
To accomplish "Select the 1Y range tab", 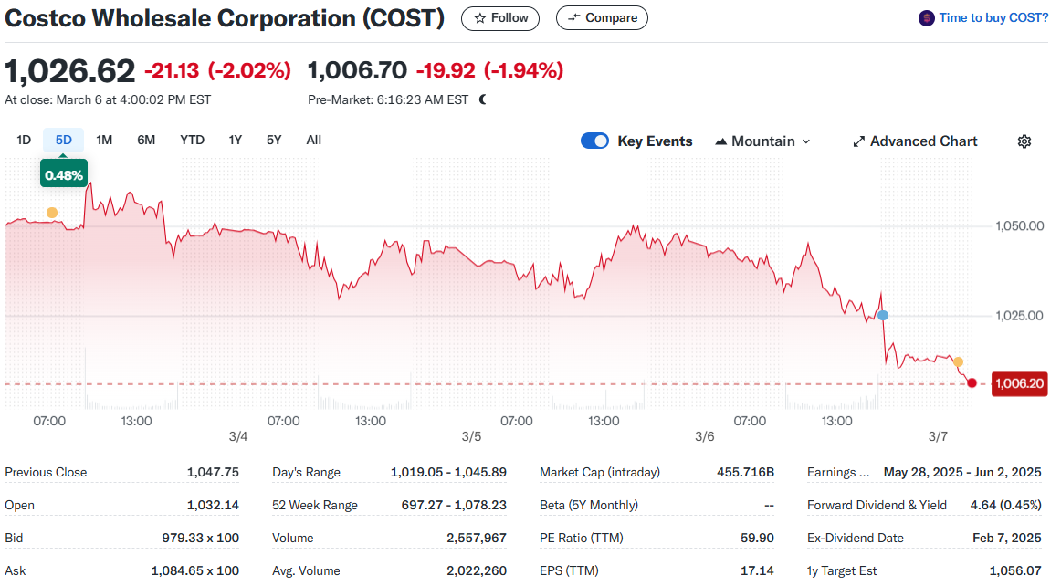I will tap(235, 140).
